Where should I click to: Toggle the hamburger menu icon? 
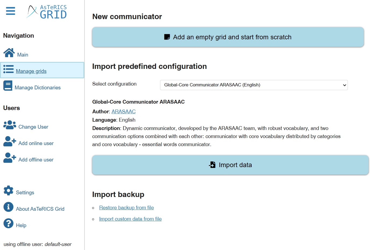(x=10, y=11)
